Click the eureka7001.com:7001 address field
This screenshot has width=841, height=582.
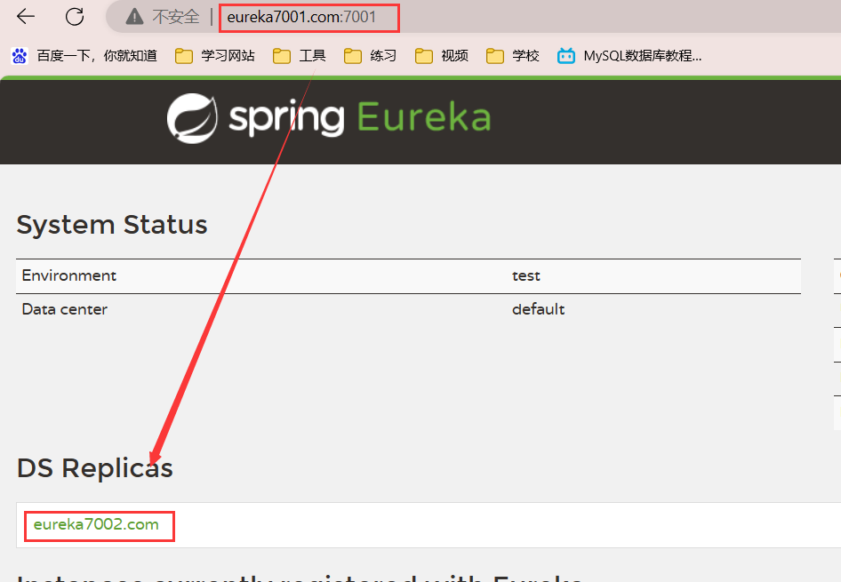[301, 17]
